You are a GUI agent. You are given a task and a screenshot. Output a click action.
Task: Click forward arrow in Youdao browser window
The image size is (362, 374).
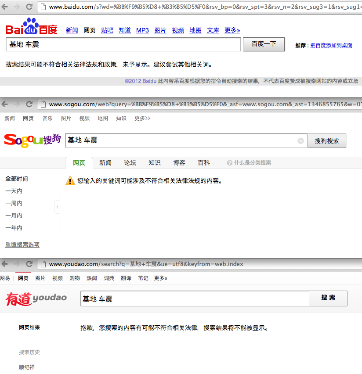tap(17, 264)
